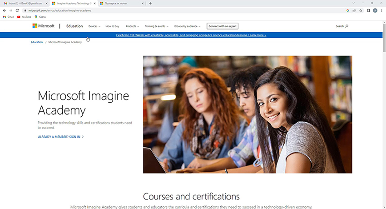This screenshot has width=386, height=209.
Task: Click Connect with an expert button
Action: (x=223, y=26)
